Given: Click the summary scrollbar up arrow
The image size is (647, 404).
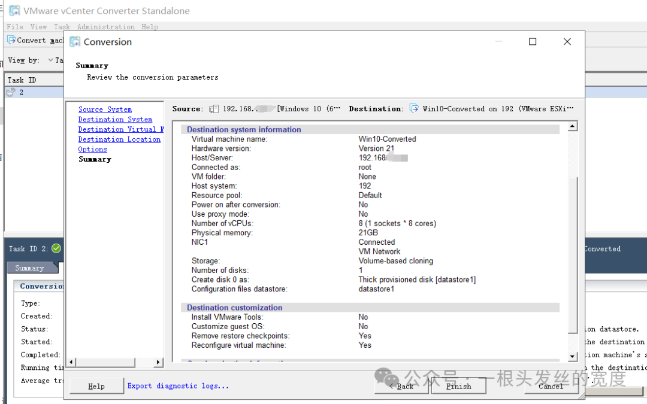Looking at the screenshot, I should click(x=572, y=126).
